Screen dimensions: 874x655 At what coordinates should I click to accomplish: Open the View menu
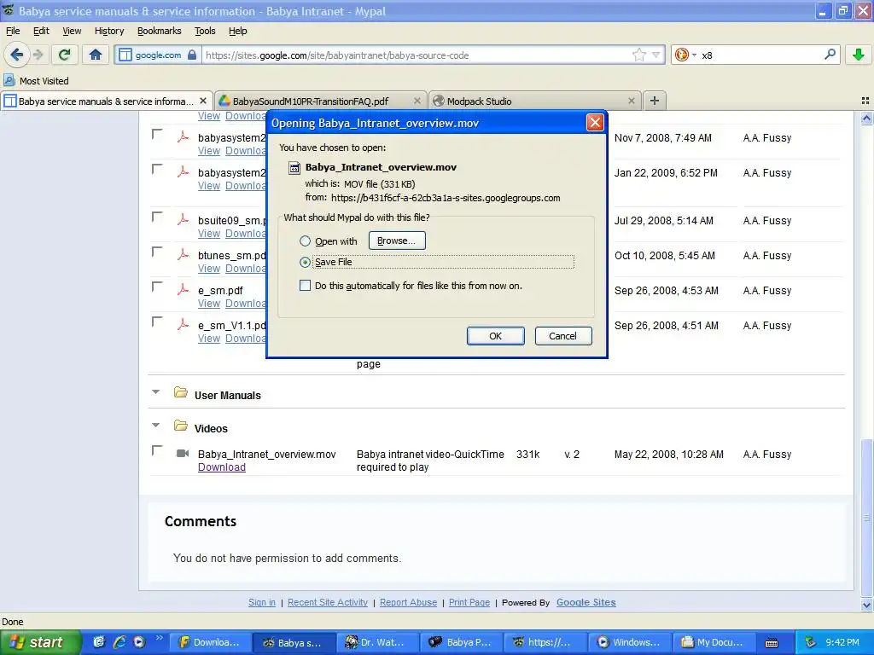pyautogui.click(x=72, y=31)
